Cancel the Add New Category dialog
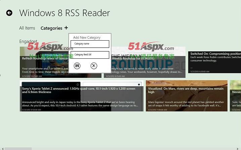 [94, 66]
